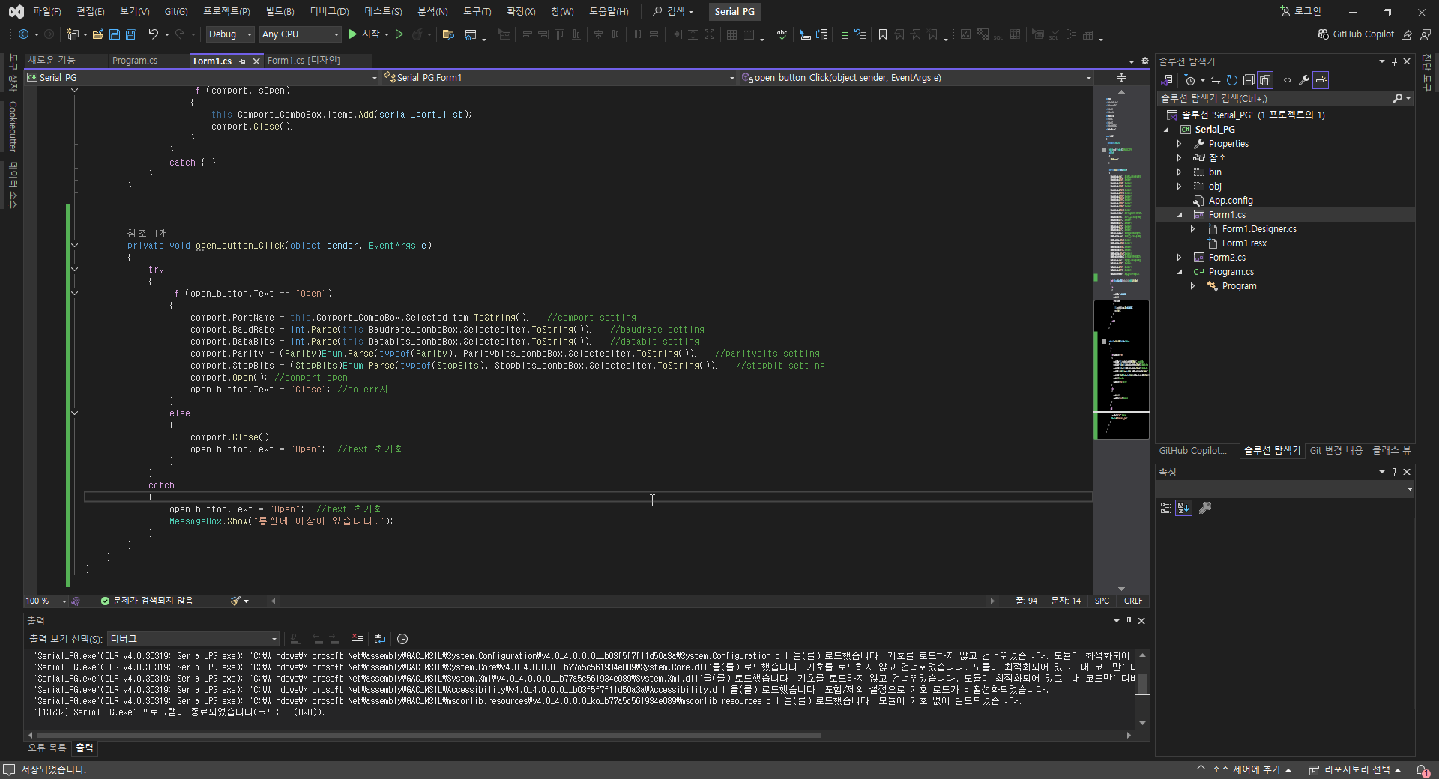Toggle Show All Files in Solution Explorer

1265,80
